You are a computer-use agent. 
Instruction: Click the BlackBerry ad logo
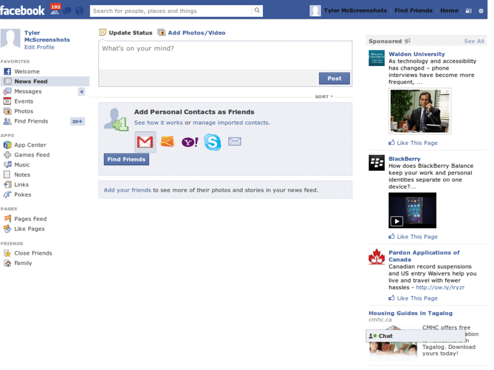(x=377, y=163)
